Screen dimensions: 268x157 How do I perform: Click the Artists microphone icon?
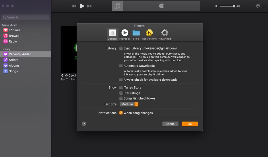pos(5,60)
